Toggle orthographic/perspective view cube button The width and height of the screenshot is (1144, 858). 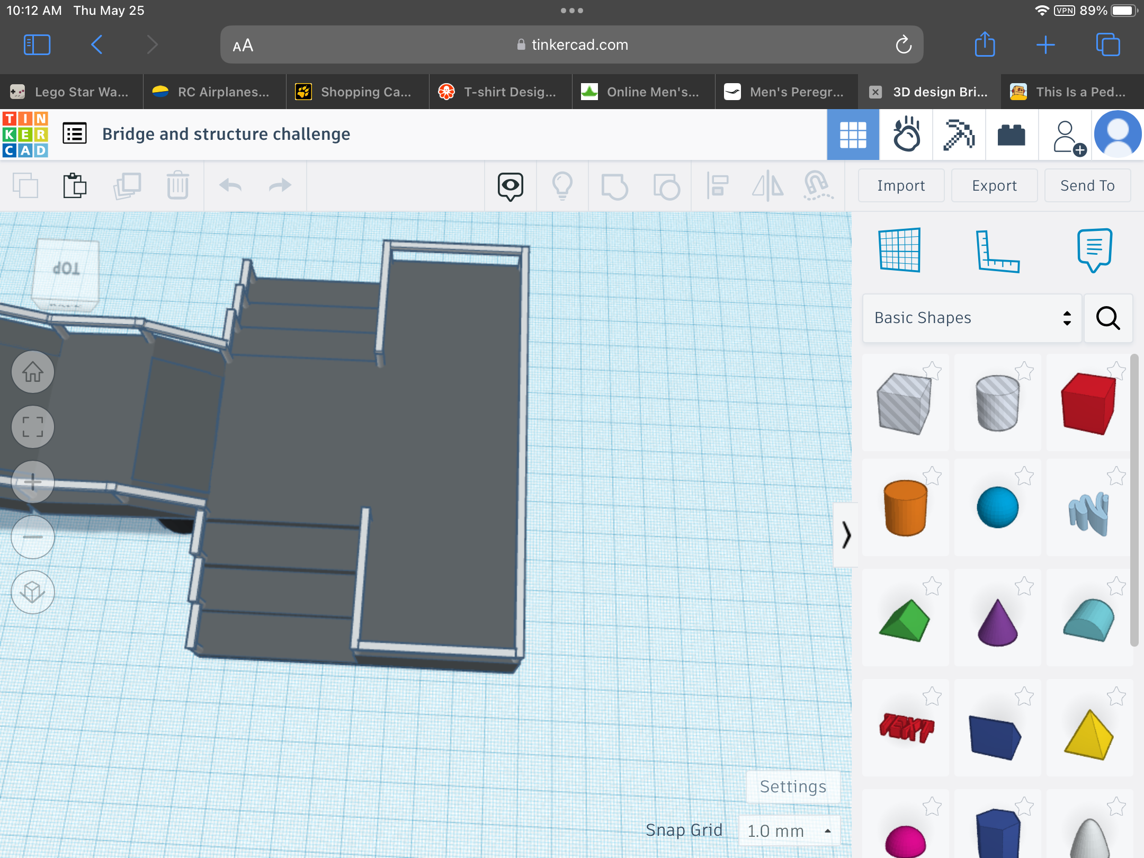[33, 592]
